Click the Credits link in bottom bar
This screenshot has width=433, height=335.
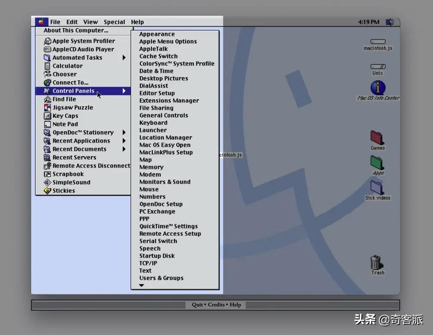tap(216, 305)
